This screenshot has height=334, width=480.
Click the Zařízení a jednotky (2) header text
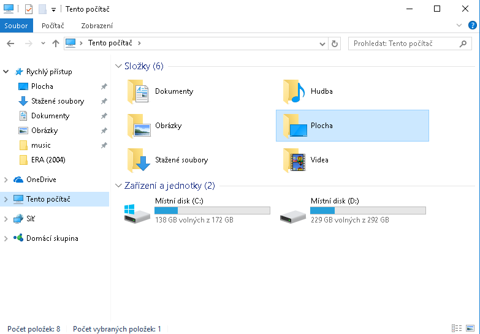pos(170,186)
